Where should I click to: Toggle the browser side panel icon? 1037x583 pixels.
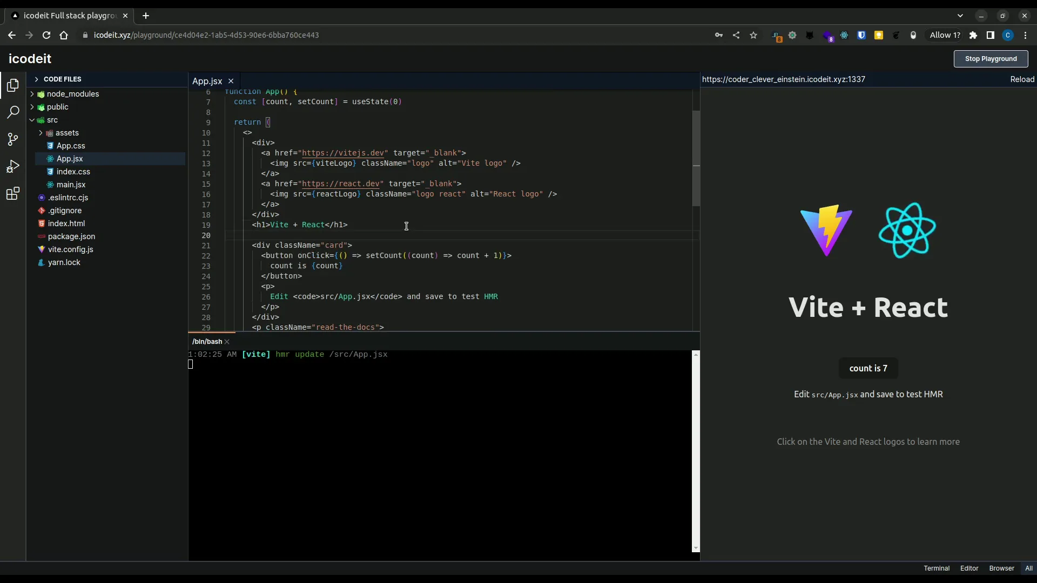991,35
